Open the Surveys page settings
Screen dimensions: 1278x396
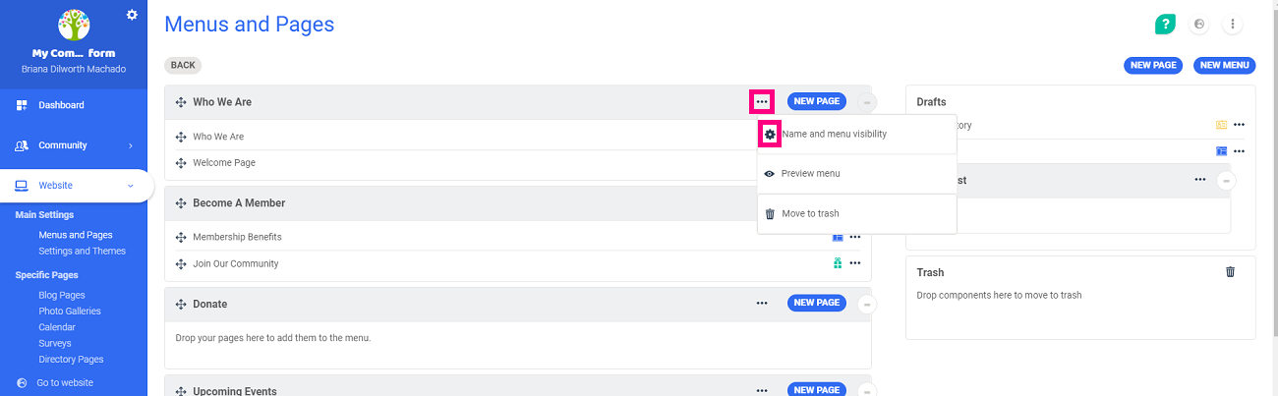pyautogui.click(x=55, y=343)
